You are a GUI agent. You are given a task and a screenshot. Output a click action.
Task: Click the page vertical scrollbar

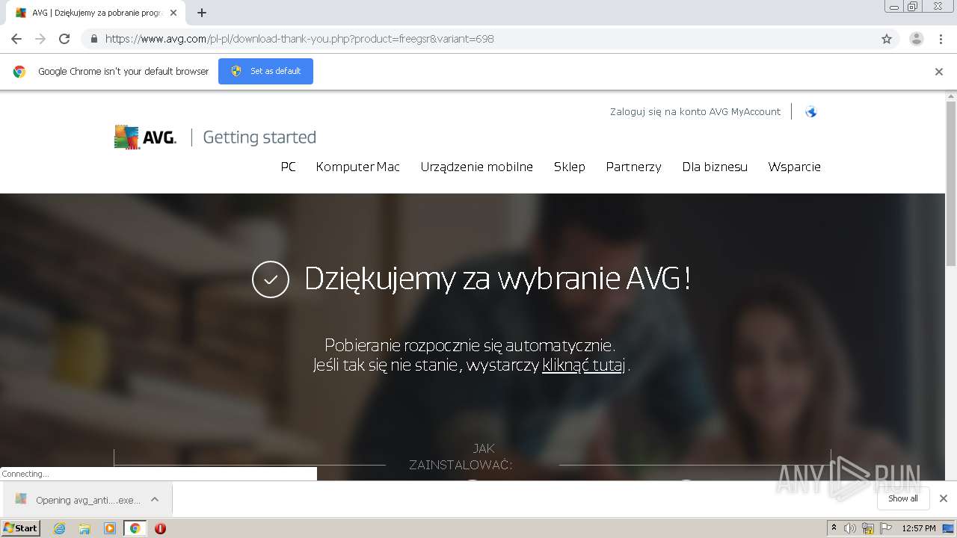pos(951,183)
